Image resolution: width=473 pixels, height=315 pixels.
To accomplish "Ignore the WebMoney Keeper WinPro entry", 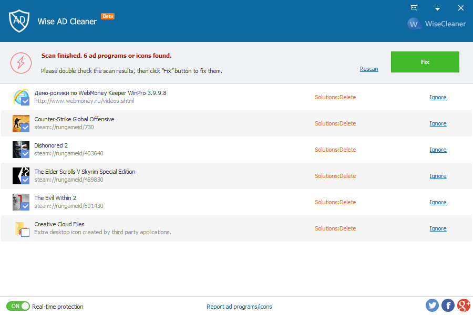I will [x=438, y=97].
